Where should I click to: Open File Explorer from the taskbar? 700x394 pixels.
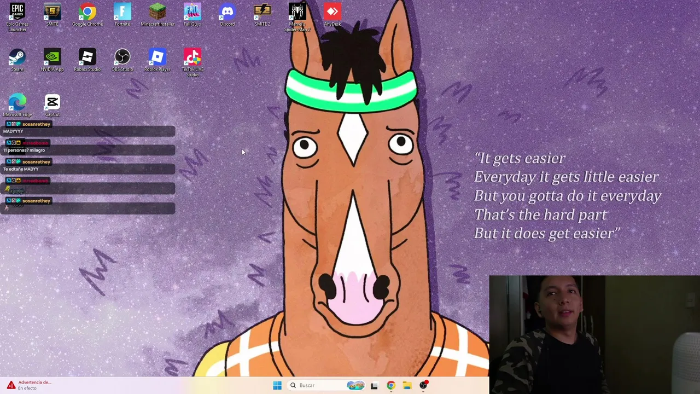coord(407,385)
